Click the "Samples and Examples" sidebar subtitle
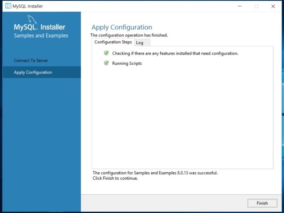The image size is (284, 213). [x=41, y=35]
